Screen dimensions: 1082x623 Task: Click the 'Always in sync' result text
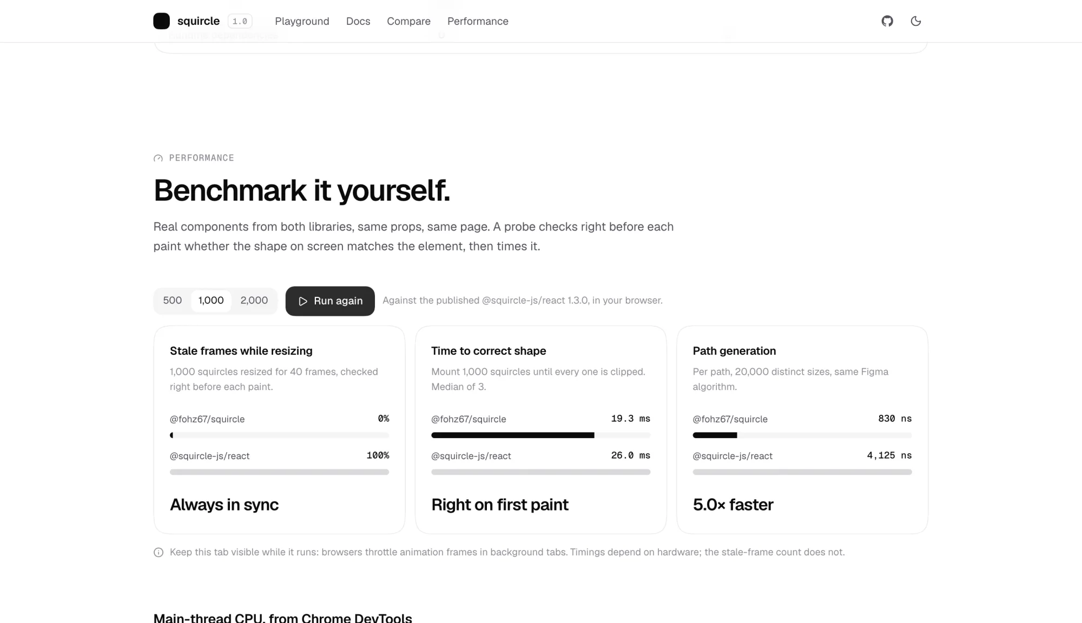(x=225, y=505)
